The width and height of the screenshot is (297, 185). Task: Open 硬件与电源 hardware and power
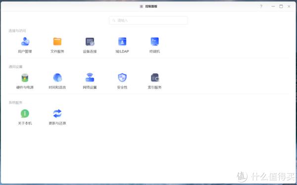pos(25,81)
